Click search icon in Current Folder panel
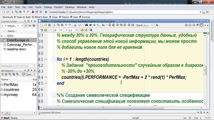Screen dimensions: 214x120 [26, 26]
